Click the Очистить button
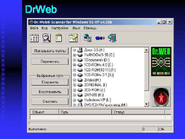The height and width of the screenshot is (139, 185). tap(50, 101)
